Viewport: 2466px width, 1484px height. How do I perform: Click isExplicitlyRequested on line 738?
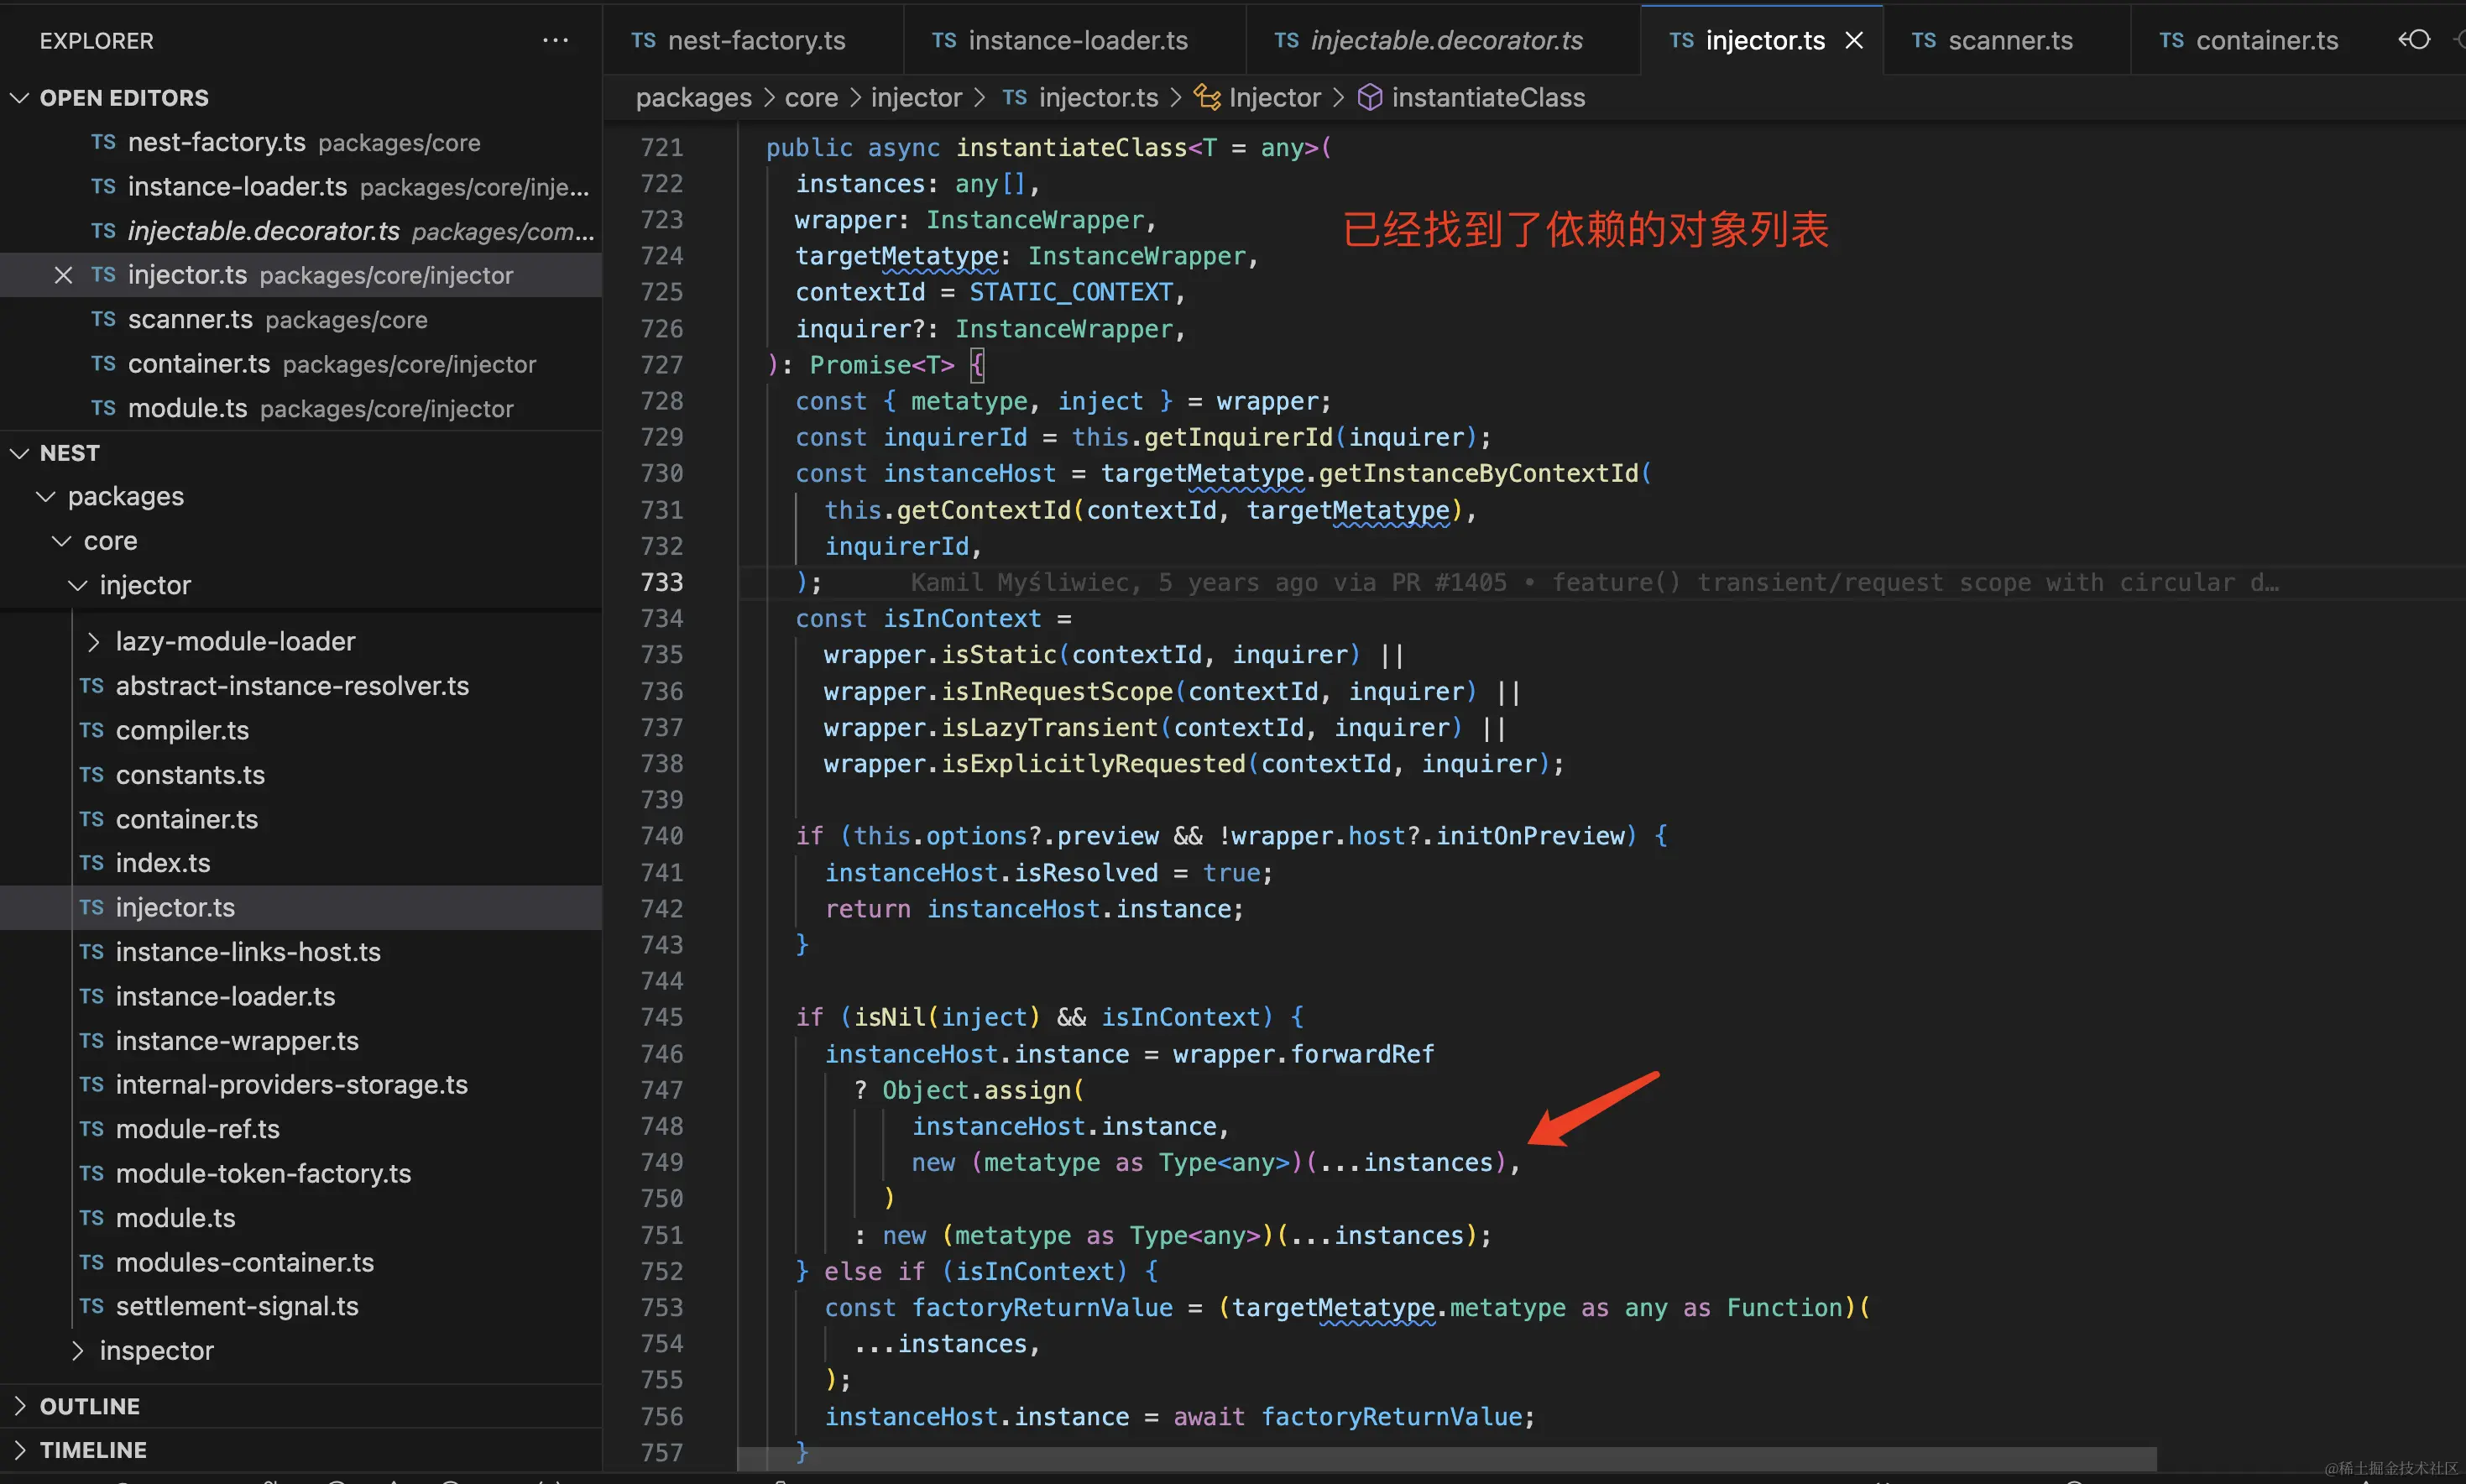point(1093,764)
